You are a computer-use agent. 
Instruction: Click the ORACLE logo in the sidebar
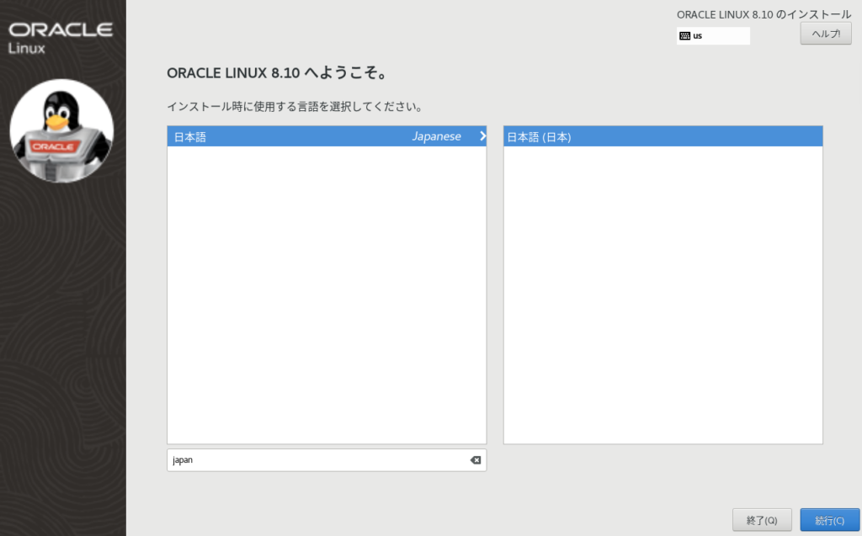pyautogui.click(x=61, y=29)
